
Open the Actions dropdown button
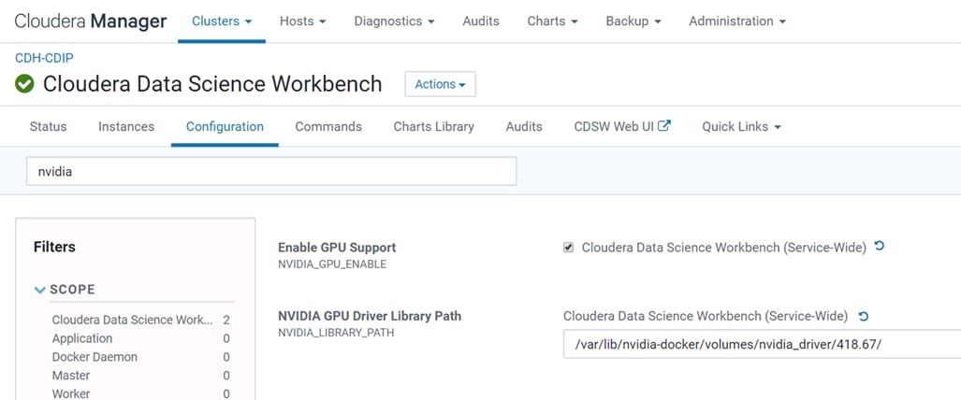click(440, 84)
